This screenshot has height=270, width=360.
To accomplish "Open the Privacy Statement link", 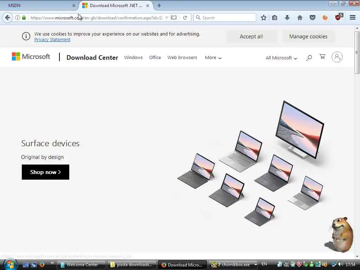I will 52,39.
